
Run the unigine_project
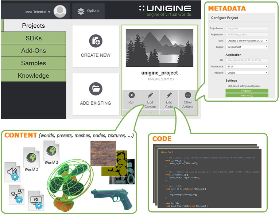(131, 95)
